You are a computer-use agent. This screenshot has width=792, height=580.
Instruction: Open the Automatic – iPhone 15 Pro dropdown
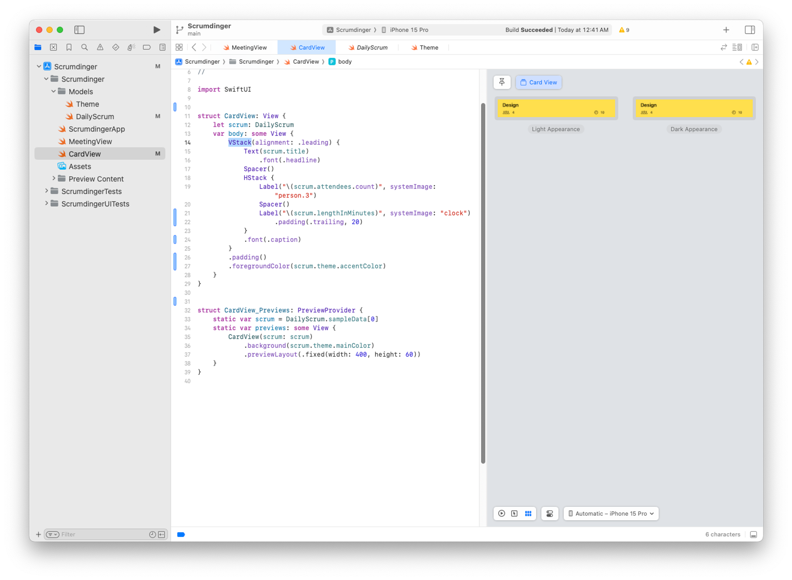click(611, 513)
